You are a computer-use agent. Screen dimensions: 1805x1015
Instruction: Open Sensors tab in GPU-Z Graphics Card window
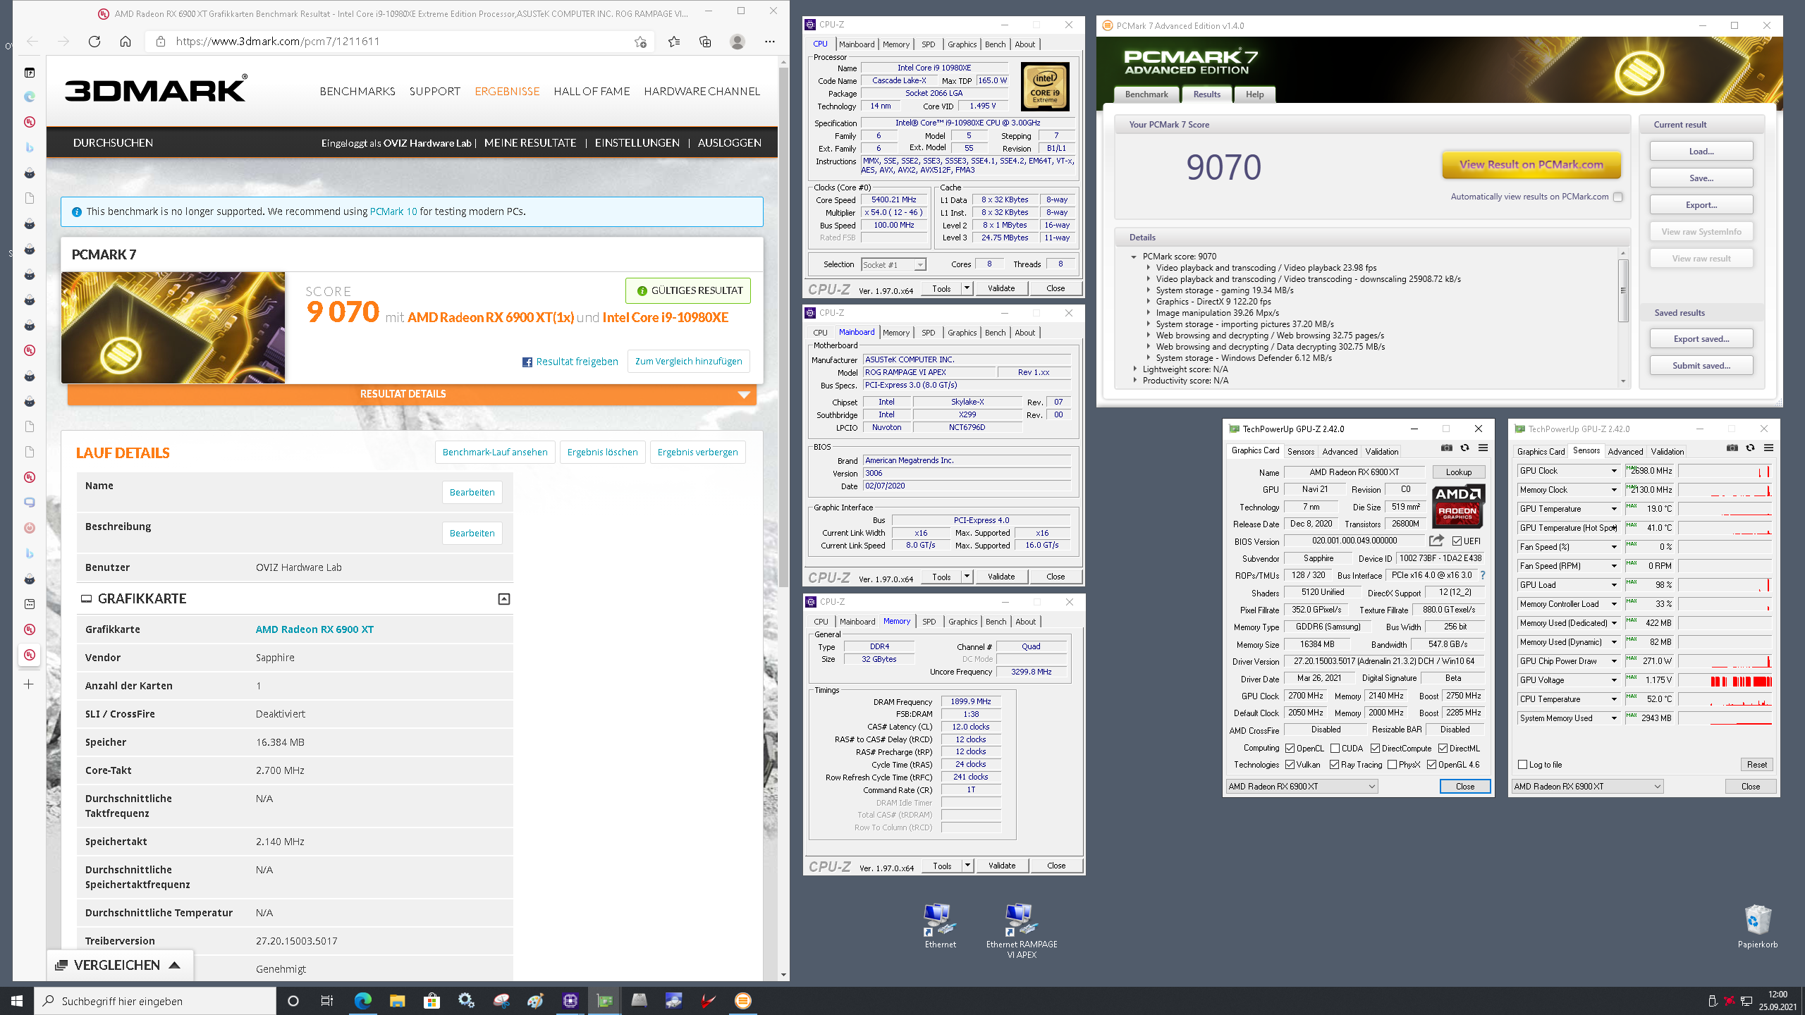coord(1300,452)
